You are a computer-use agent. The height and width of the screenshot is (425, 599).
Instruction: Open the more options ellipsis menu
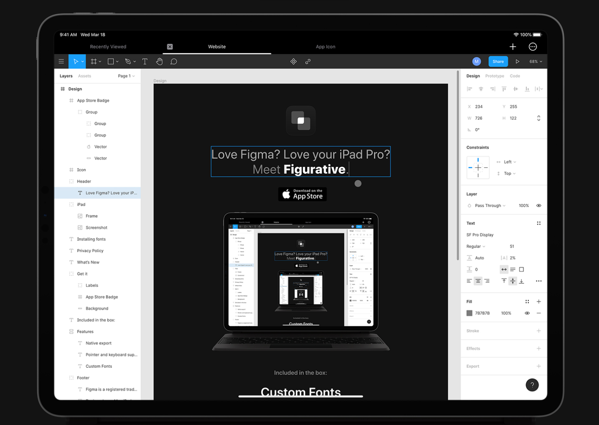click(x=533, y=47)
